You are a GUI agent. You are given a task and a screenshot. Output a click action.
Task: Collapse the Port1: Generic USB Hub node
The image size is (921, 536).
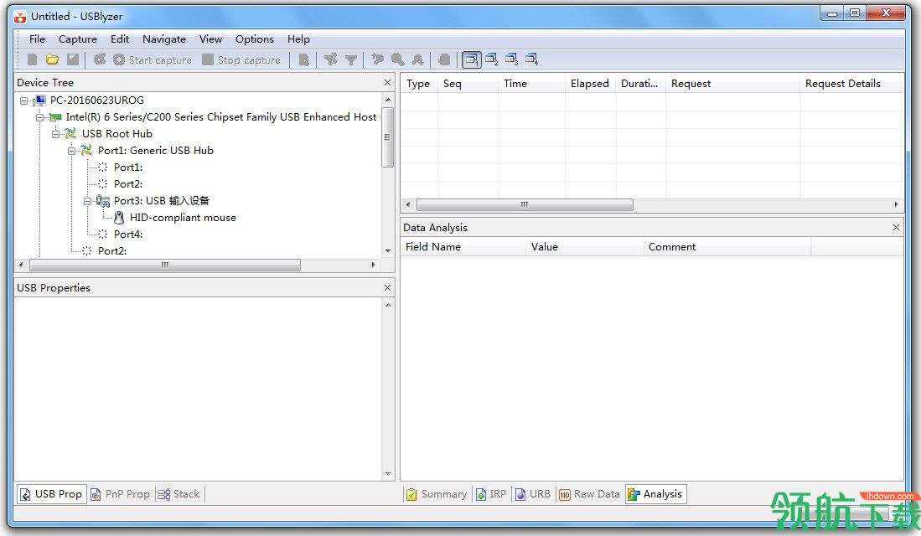coord(71,151)
